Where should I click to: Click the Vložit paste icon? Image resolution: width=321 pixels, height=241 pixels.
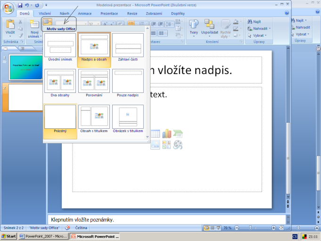[x=10, y=24]
